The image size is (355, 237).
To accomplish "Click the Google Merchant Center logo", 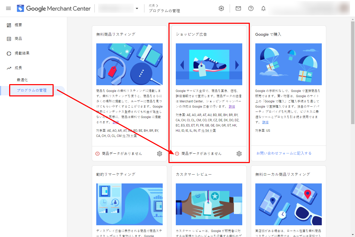I will pyautogui.click(x=54, y=8).
